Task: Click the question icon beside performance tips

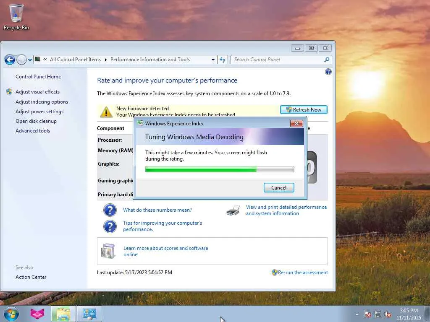Action: click(110, 227)
